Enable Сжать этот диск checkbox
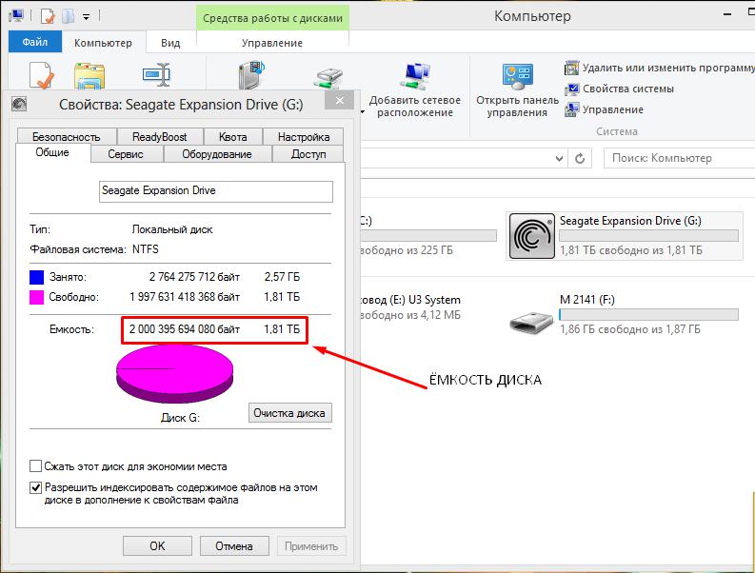The image size is (755, 573). [x=35, y=466]
